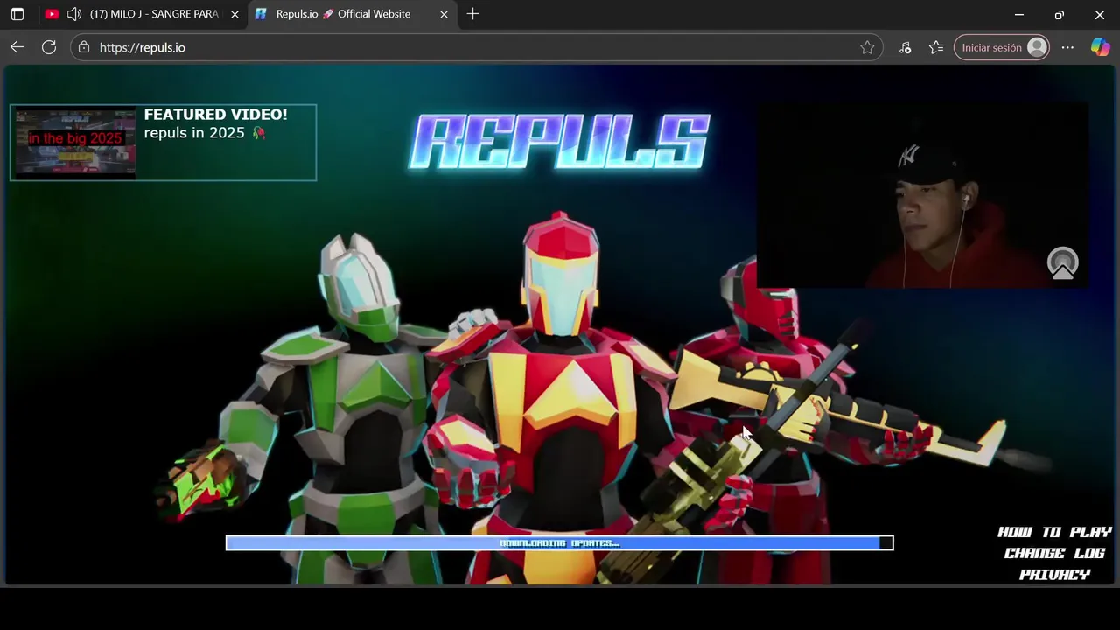This screenshot has width=1120, height=630.
Task: Close the MILO J YouTube tab
Action: click(234, 14)
